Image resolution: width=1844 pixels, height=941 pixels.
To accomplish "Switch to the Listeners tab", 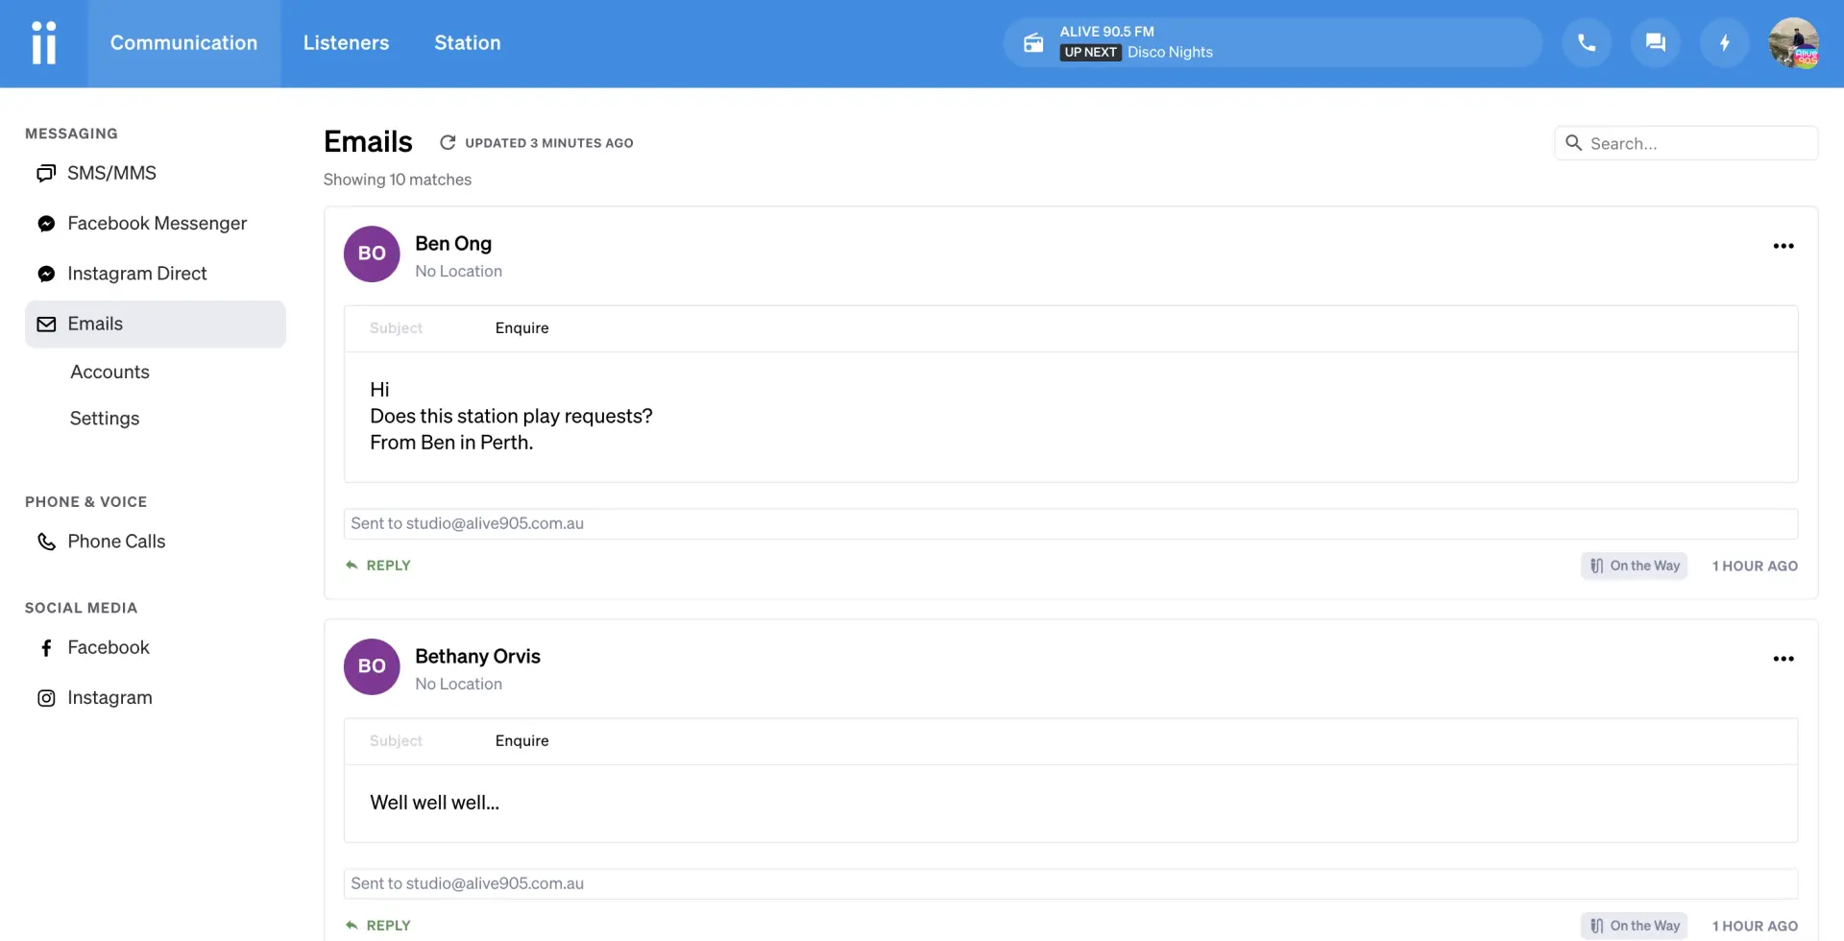I will point(346,43).
